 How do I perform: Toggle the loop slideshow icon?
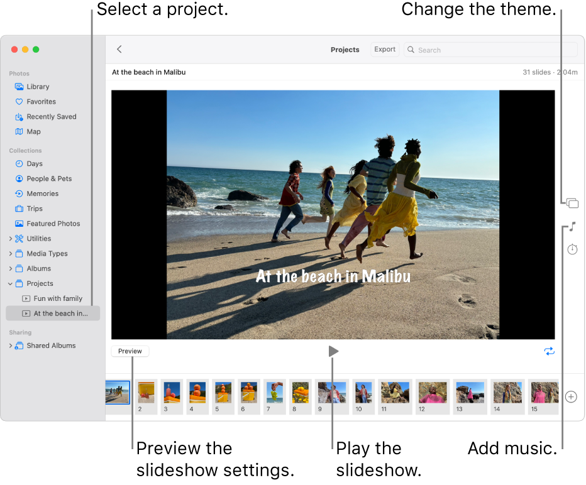coord(549,351)
